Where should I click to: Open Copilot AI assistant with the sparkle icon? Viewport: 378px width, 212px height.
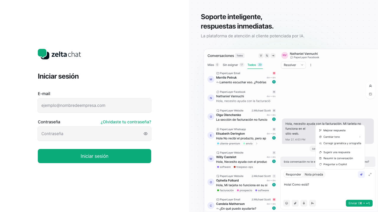coord(361,174)
